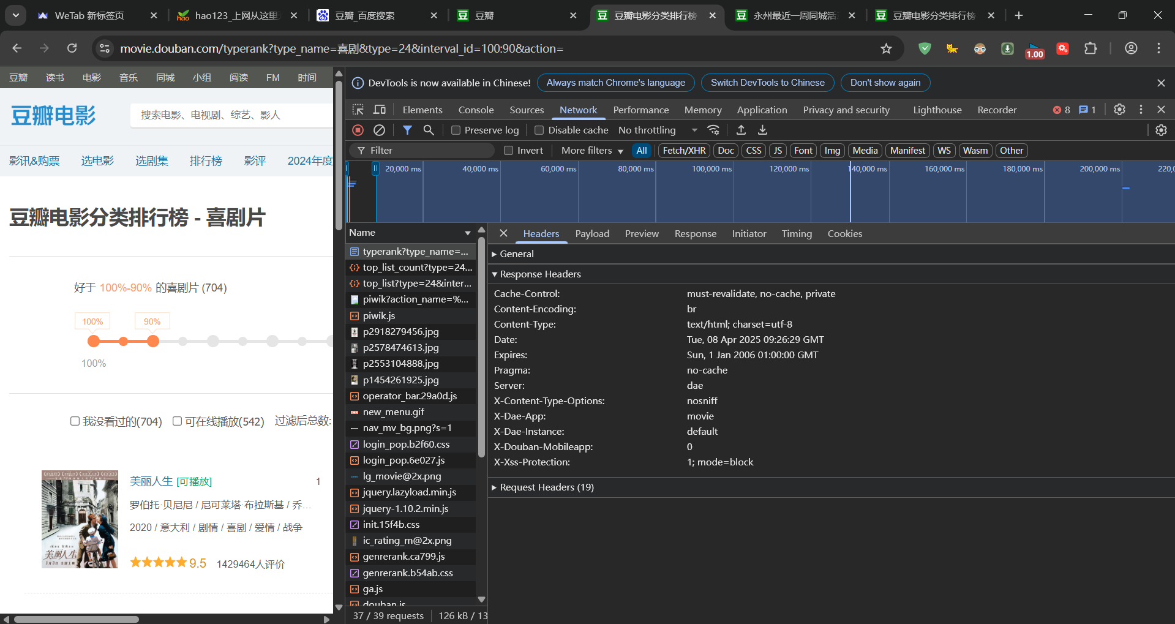Reload the browser page
This screenshot has height=624, width=1175.
(72, 48)
